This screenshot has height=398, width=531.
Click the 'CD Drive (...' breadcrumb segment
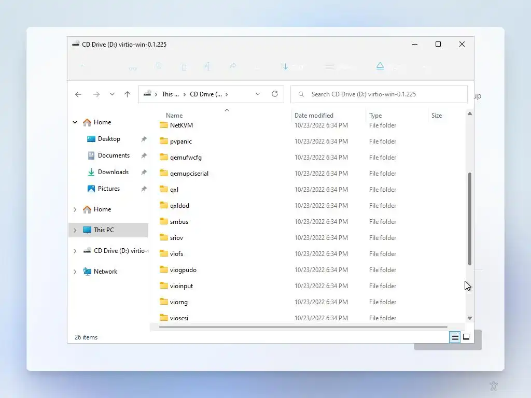tap(206, 94)
